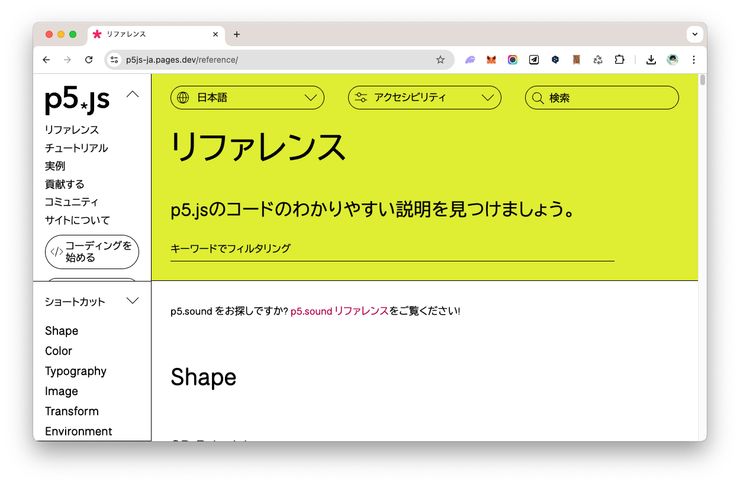
Task: Open the MetaMask fox extension
Action: pyautogui.click(x=491, y=60)
